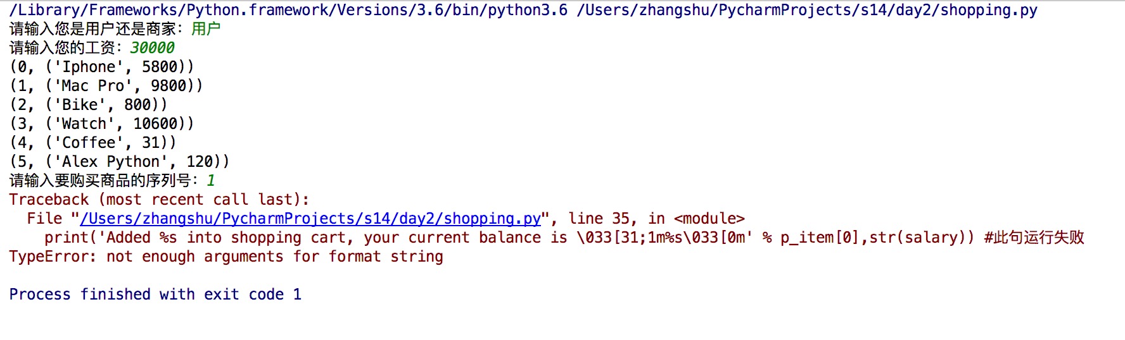Screen dimensions: 1125x340
Task: Open the shopping.py traceback file link
Action: click(x=310, y=219)
